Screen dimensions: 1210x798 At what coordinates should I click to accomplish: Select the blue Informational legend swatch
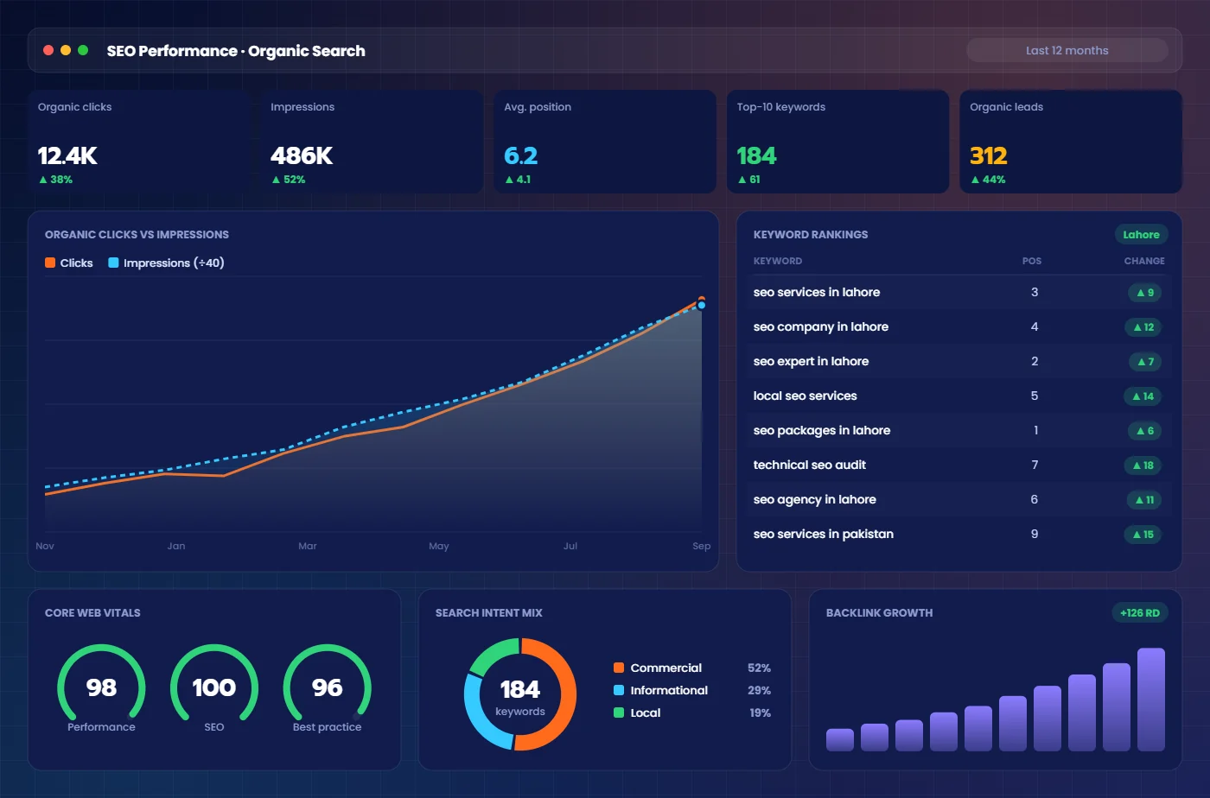[619, 690]
